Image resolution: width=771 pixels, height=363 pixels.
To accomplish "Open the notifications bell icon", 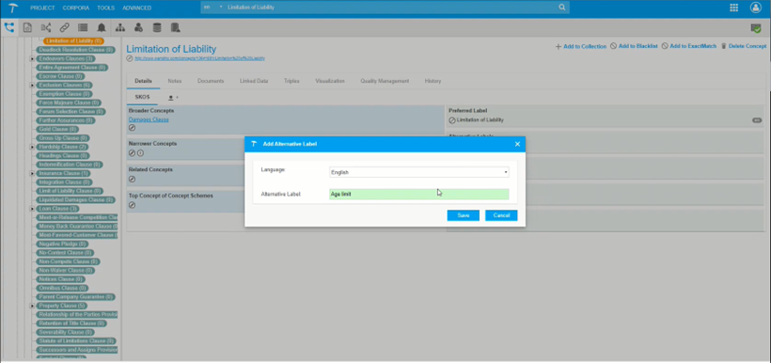I will pyautogui.click(x=102, y=27).
